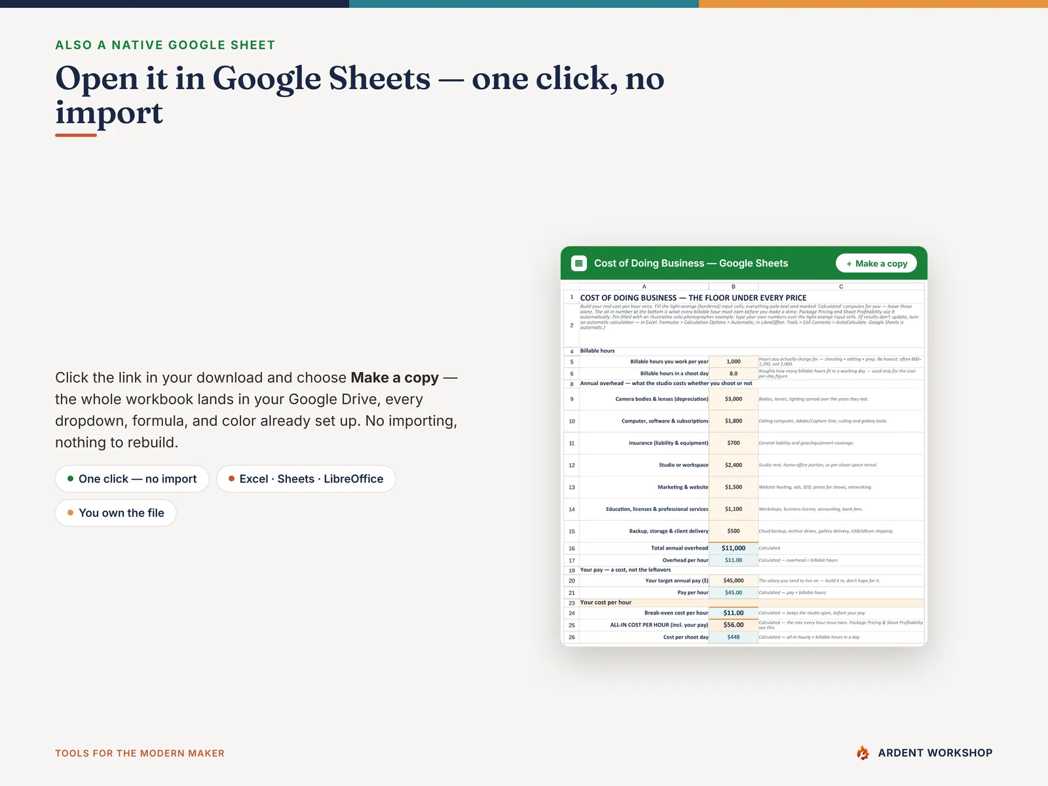Click 'Your pay — a cost, not the leftovers' heading
Screen dimensions: 1048x786
[x=626, y=570]
